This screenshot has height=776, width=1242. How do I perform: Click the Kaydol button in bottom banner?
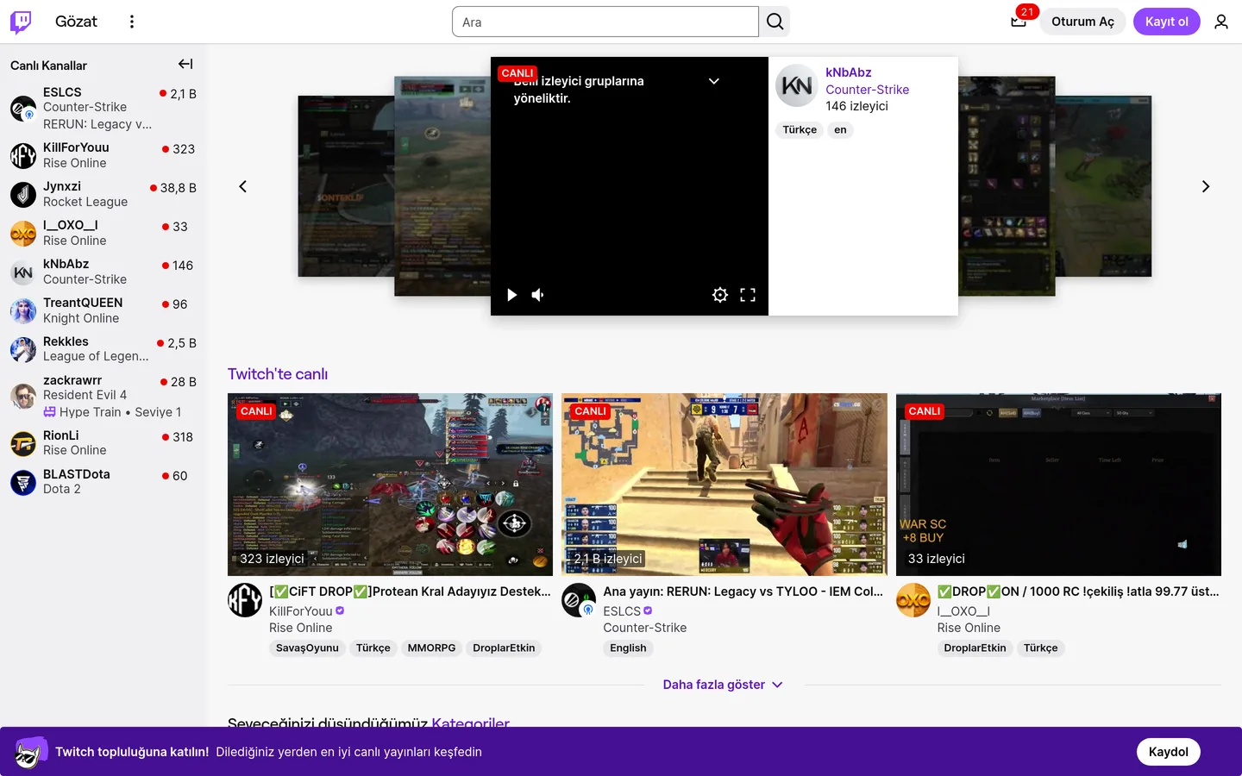pyautogui.click(x=1168, y=752)
